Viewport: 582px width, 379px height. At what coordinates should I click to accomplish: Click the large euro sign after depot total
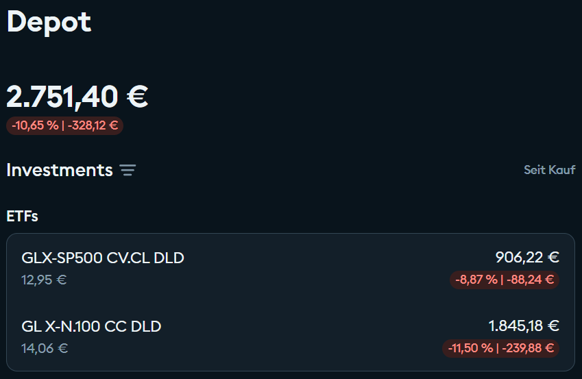pos(137,97)
